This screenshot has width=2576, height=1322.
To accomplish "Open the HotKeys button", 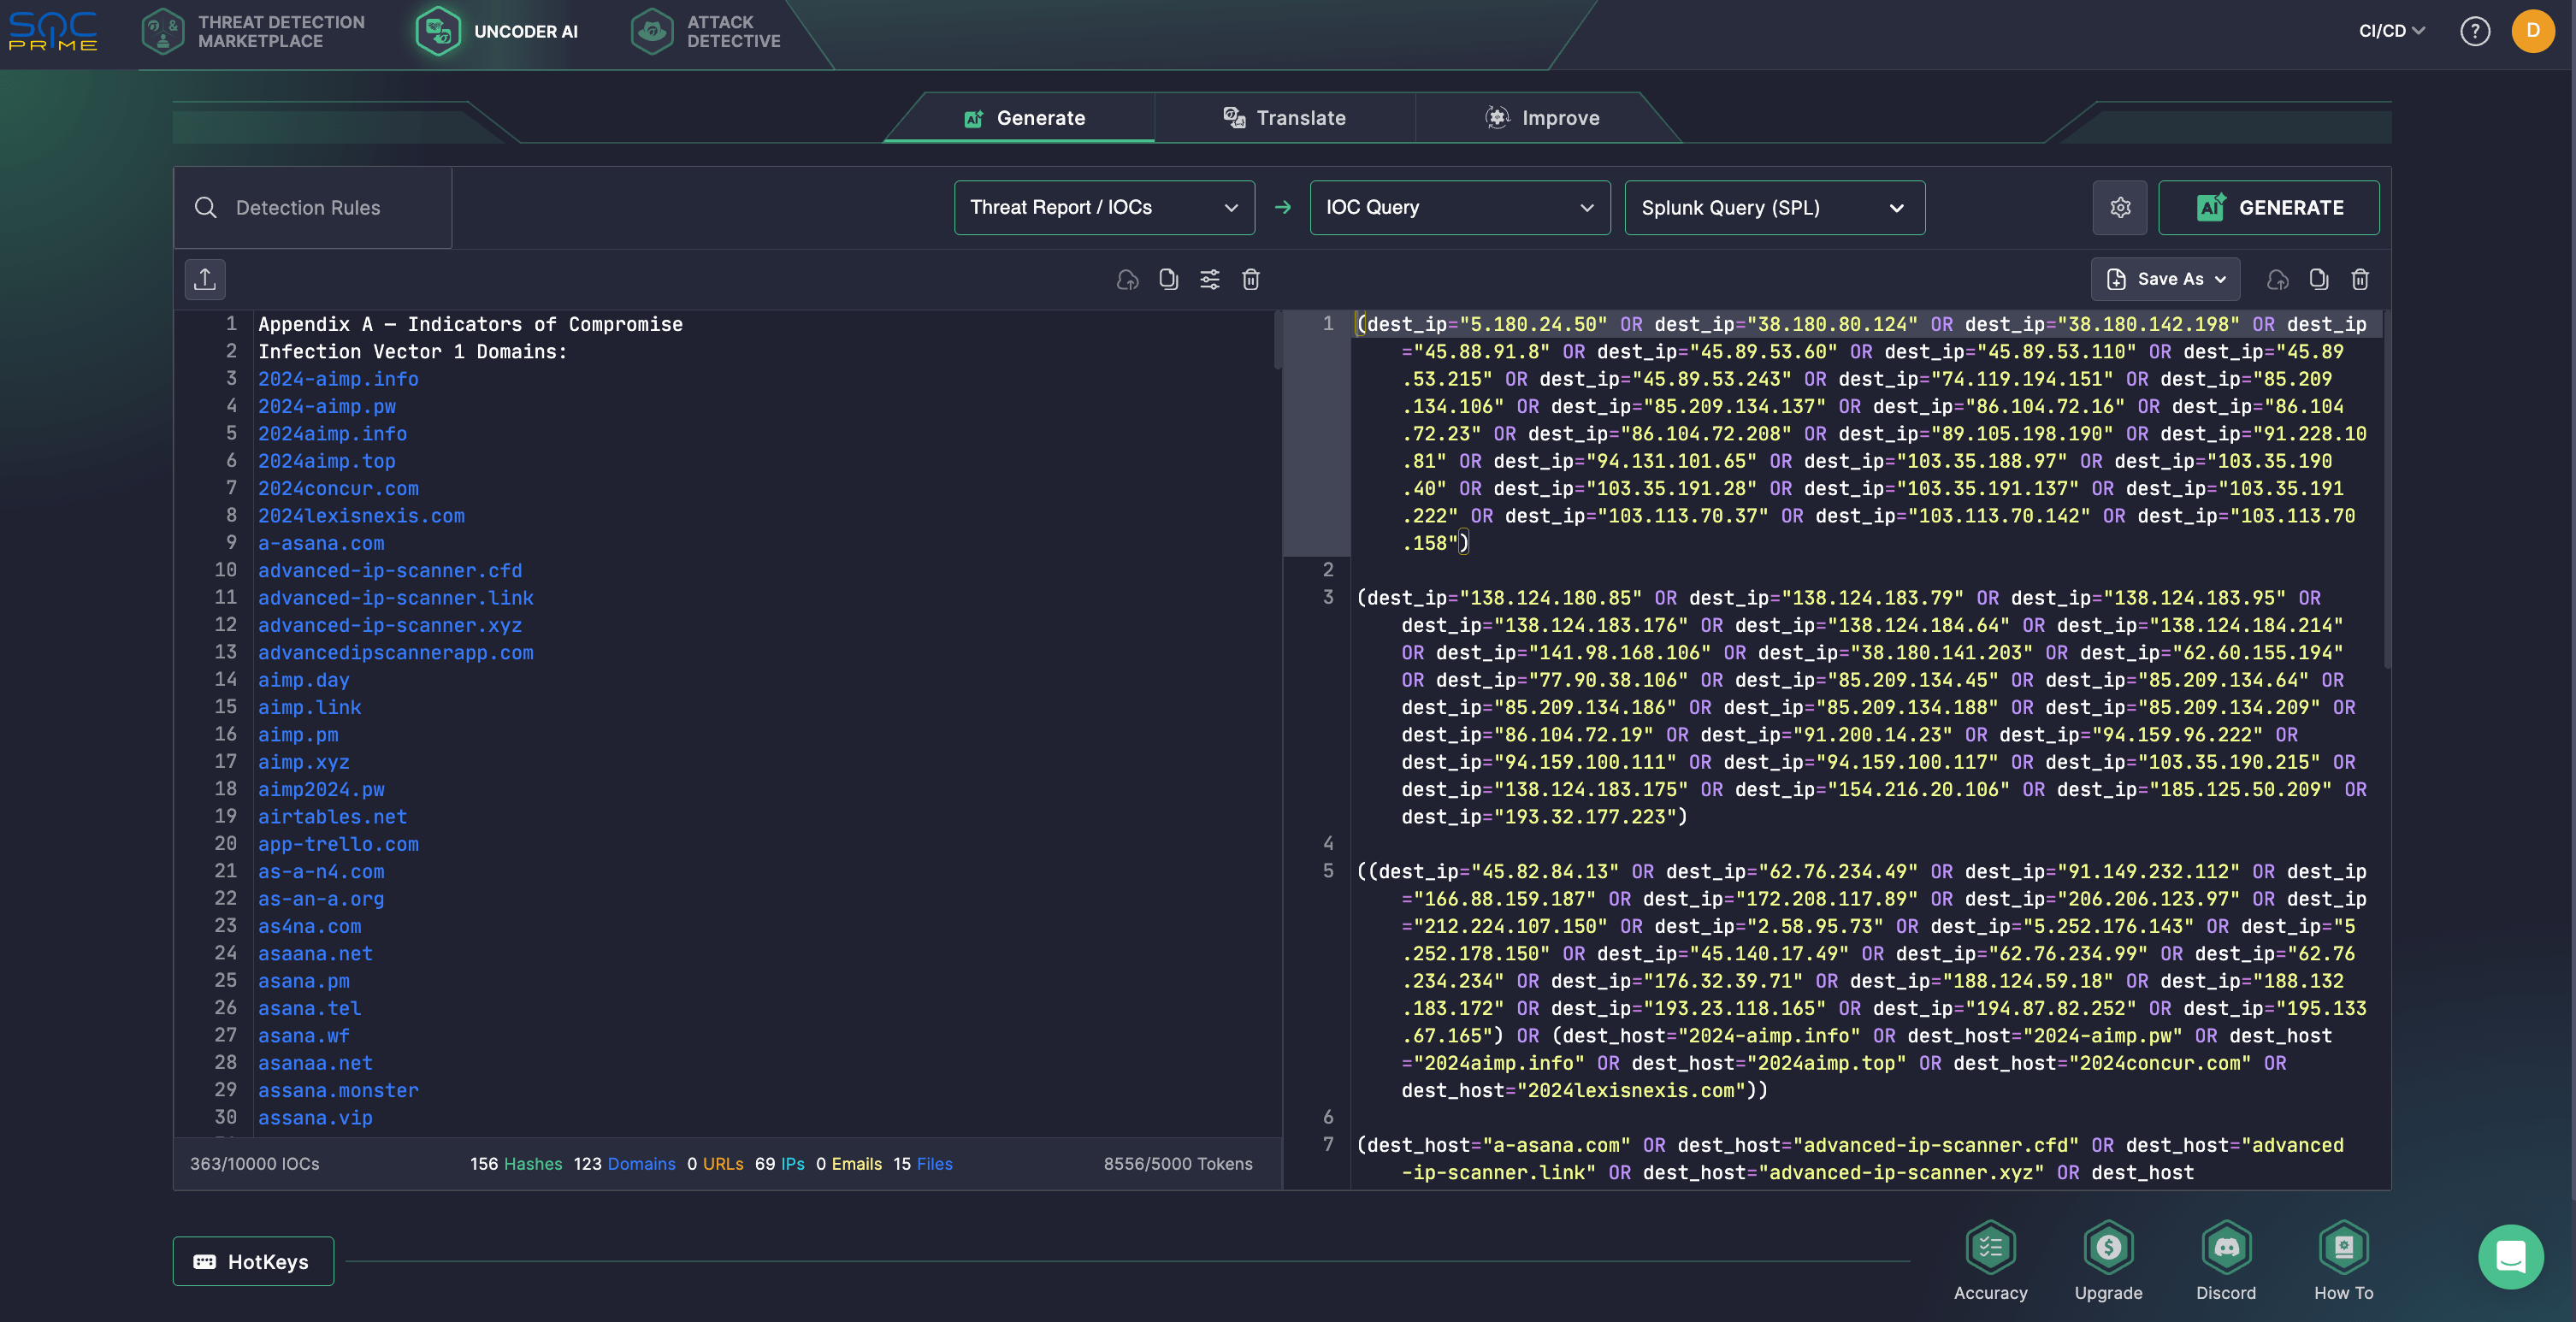I will click(253, 1261).
